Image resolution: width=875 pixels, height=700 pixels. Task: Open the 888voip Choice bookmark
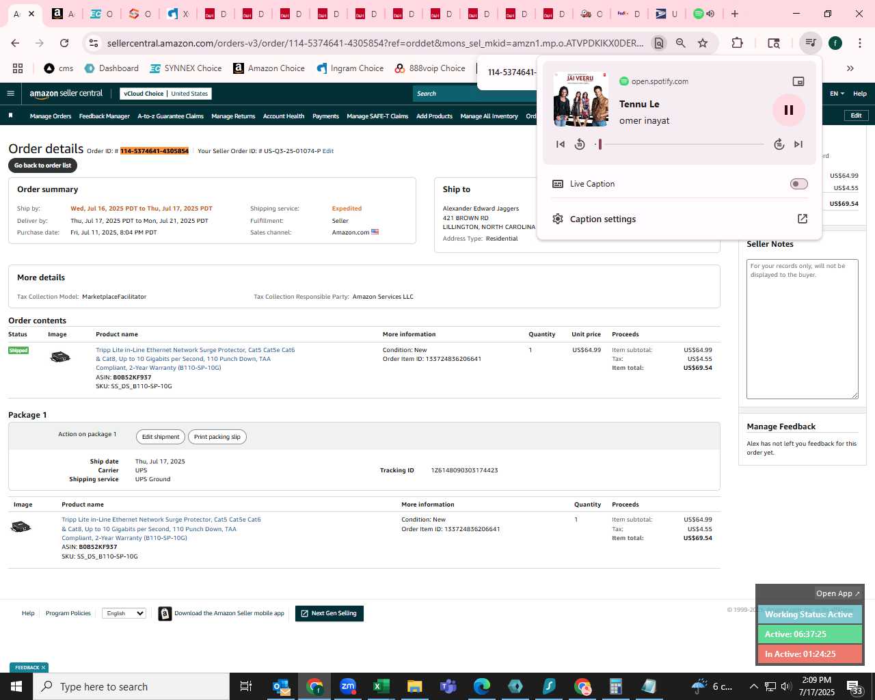tap(430, 68)
